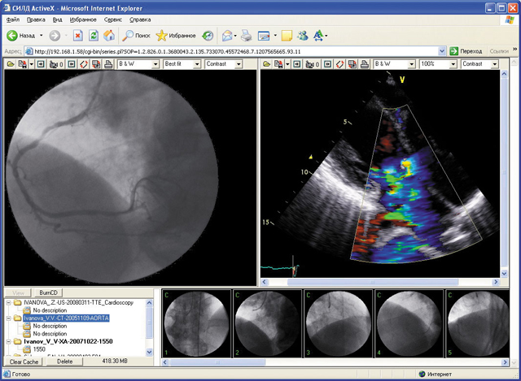Screen dimensions: 521x381
Task: Click the Избранное favorites toolbar button
Action: pos(176,36)
